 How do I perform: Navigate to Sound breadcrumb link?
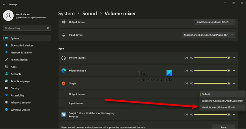point(90,14)
